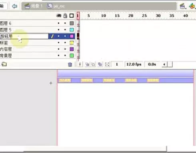196x153 pixels.
Task: Enable the Onion Skin button
Action: click(x=87, y=65)
